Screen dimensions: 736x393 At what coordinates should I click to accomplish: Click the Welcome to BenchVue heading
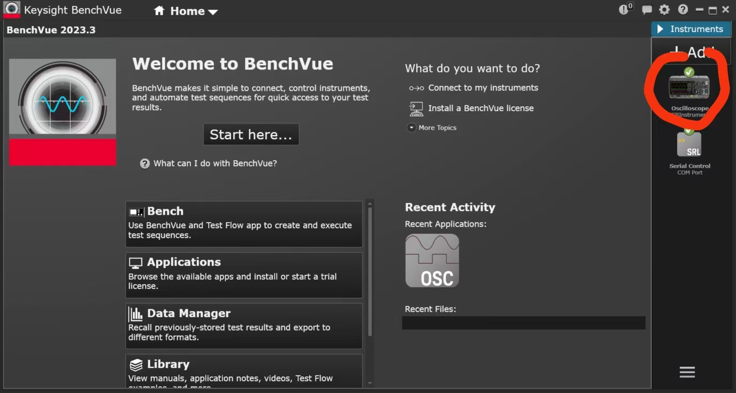click(x=233, y=64)
